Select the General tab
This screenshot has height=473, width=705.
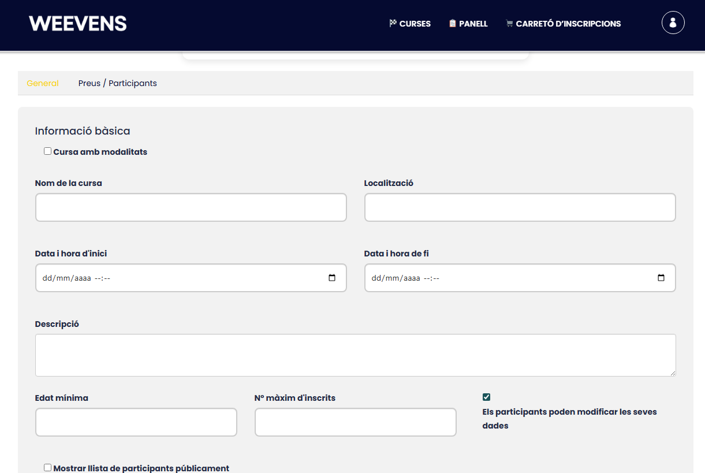tap(43, 83)
